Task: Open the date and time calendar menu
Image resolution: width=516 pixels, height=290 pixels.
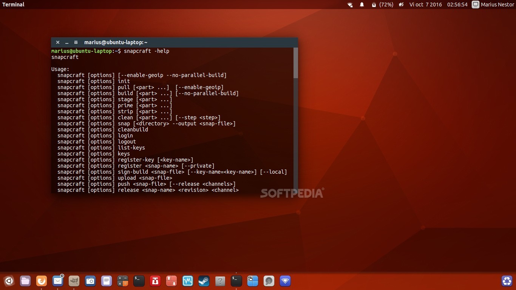Action: coord(438,5)
